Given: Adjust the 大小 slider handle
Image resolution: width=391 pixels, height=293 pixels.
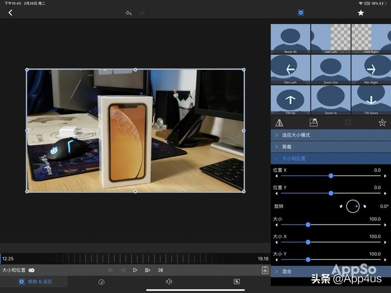Looking at the screenshot, I should coord(308,225).
